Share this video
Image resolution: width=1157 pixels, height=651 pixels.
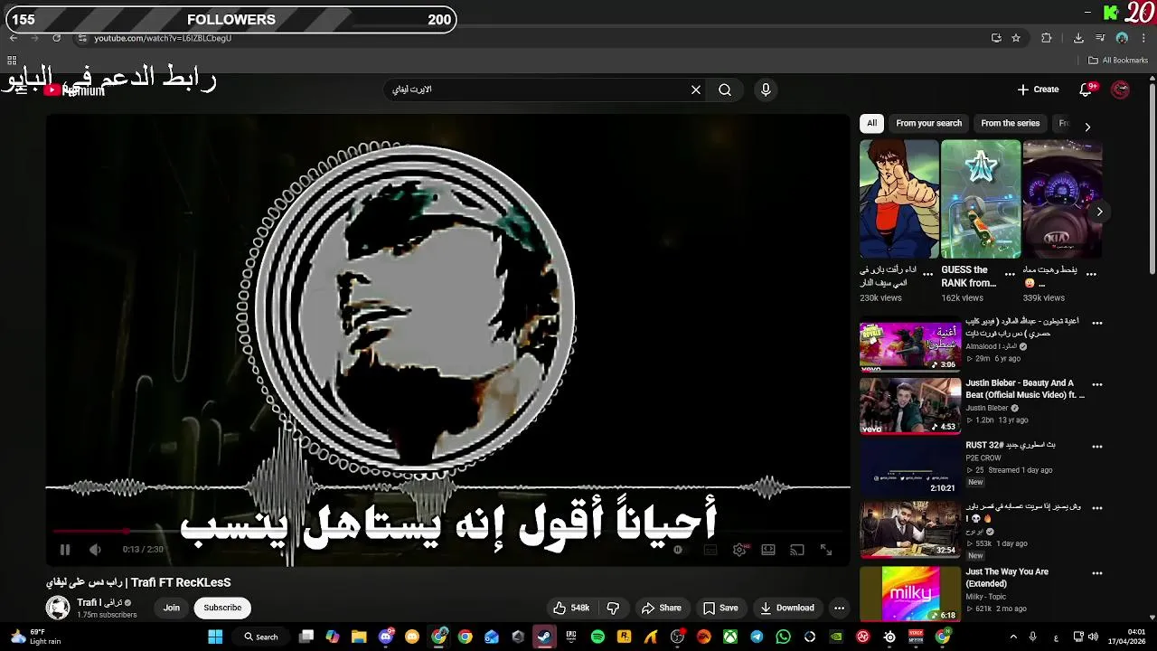[661, 608]
